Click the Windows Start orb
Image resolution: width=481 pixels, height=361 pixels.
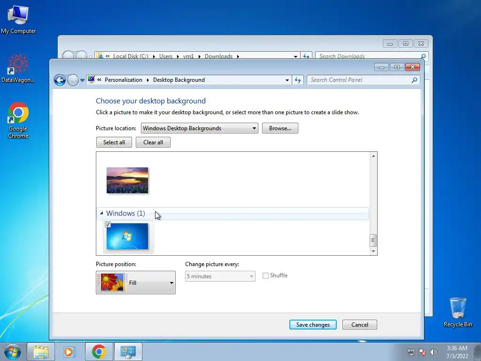(x=12, y=352)
